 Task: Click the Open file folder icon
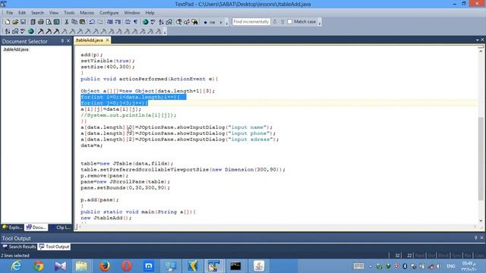(x=15, y=22)
